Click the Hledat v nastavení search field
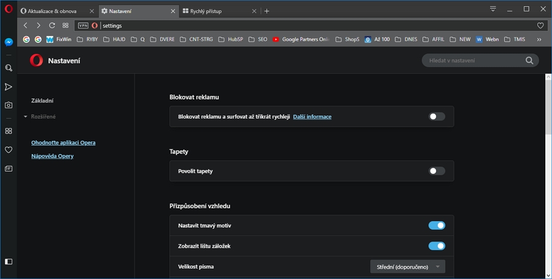 (x=473, y=60)
